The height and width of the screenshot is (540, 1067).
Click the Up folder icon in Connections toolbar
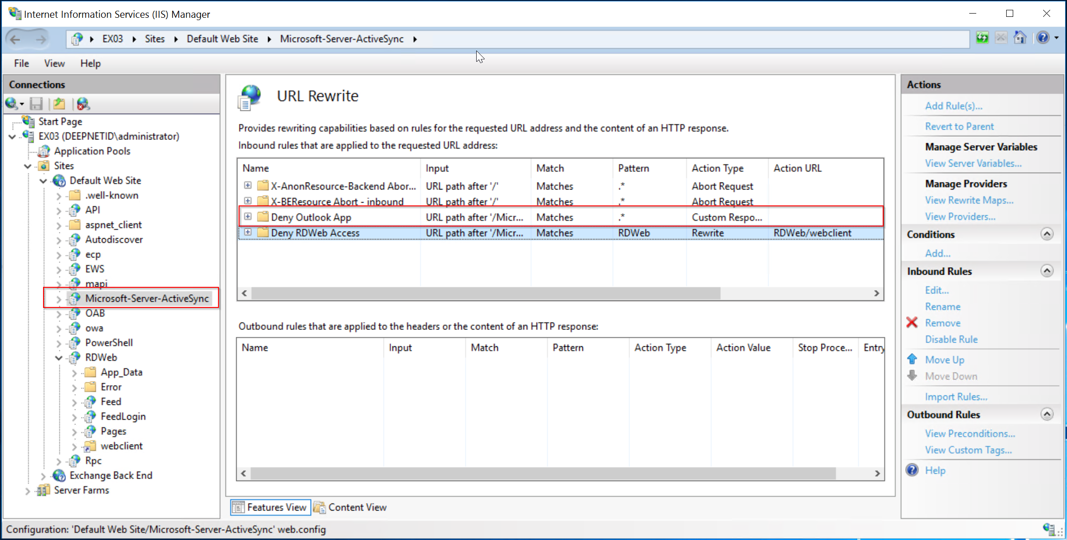tap(59, 103)
